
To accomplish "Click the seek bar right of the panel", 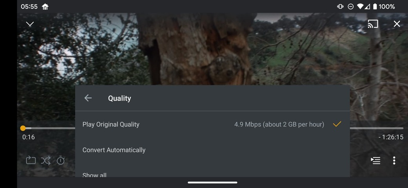I will 377,128.
